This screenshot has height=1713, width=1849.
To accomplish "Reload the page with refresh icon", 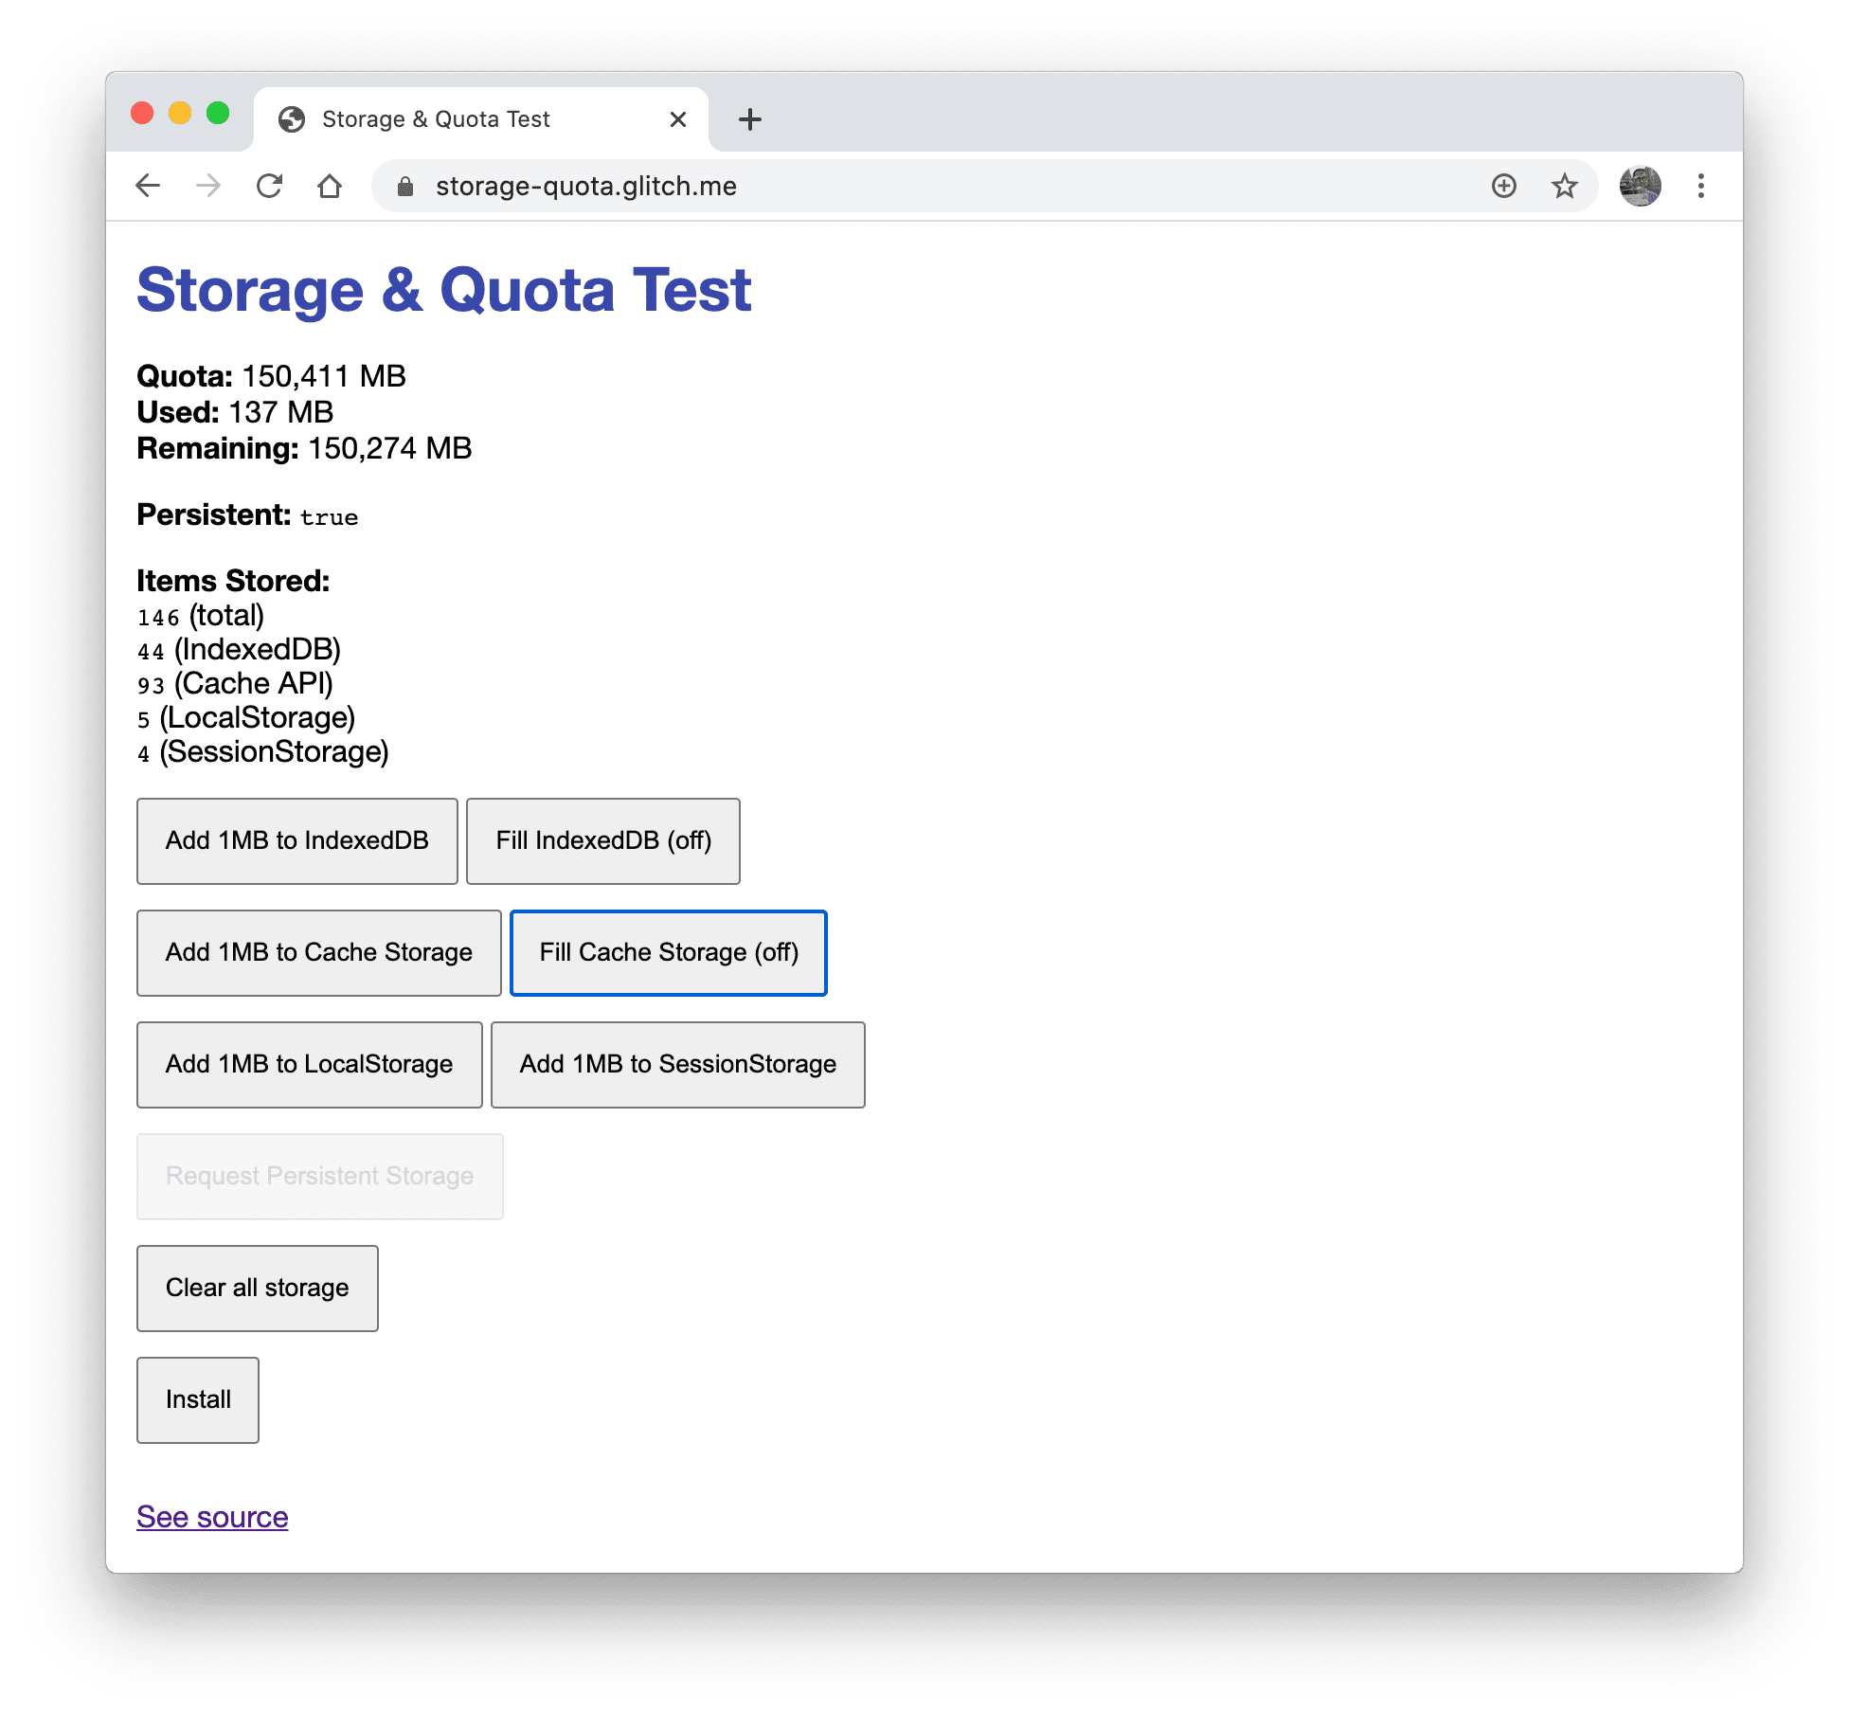I will (x=270, y=186).
